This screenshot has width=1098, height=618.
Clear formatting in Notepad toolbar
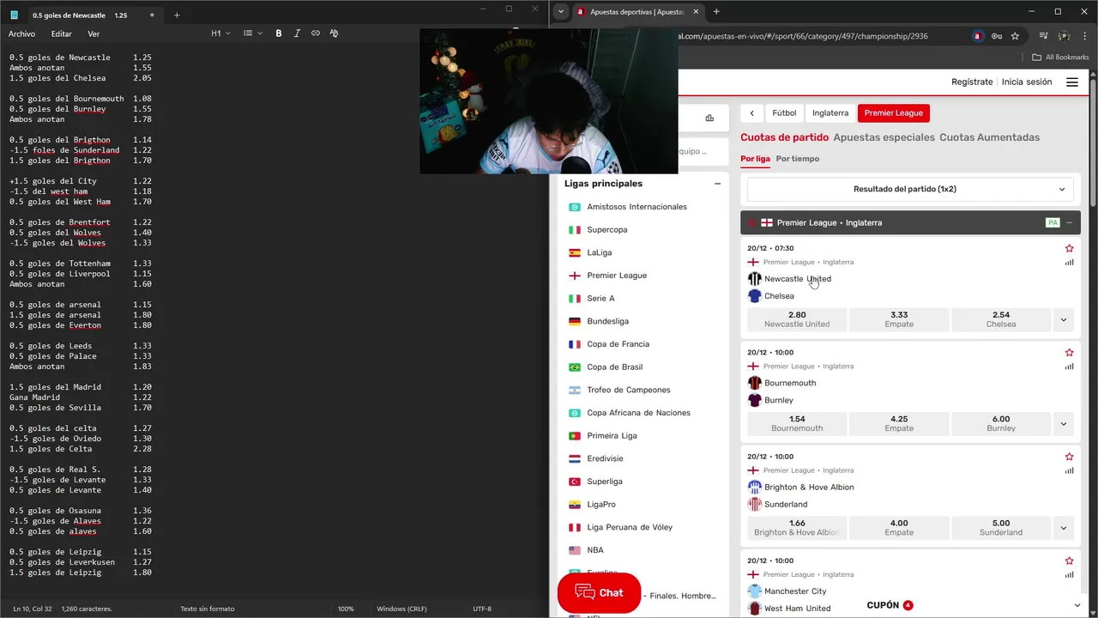(x=334, y=33)
